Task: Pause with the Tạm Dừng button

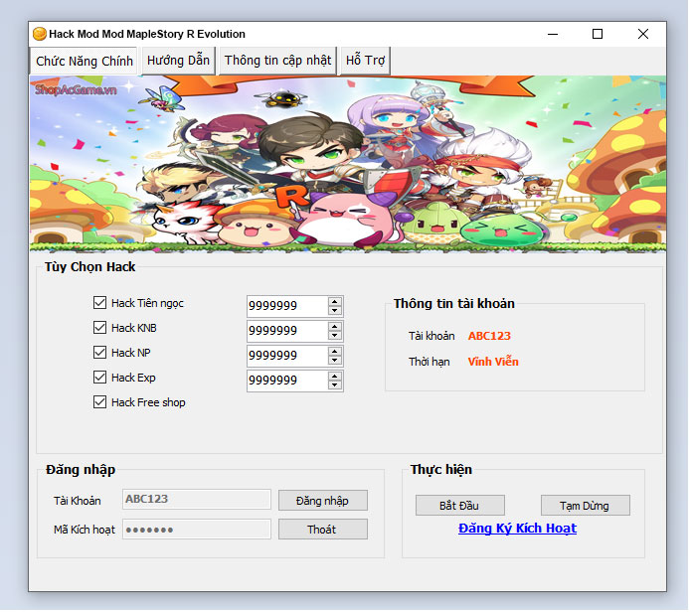Action: (x=586, y=506)
